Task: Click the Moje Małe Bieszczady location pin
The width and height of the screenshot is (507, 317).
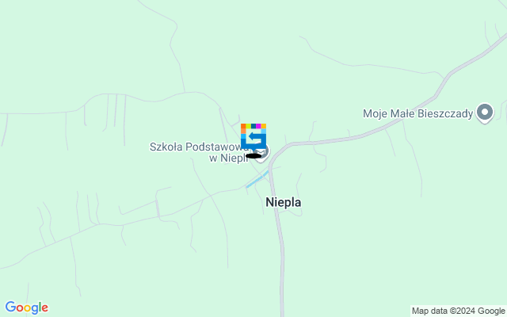Action: click(x=484, y=113)
